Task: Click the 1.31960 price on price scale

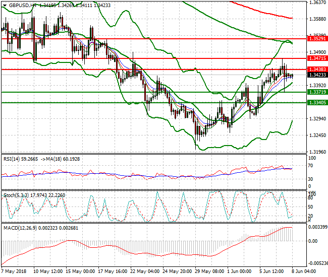Action: pos(316,152)
